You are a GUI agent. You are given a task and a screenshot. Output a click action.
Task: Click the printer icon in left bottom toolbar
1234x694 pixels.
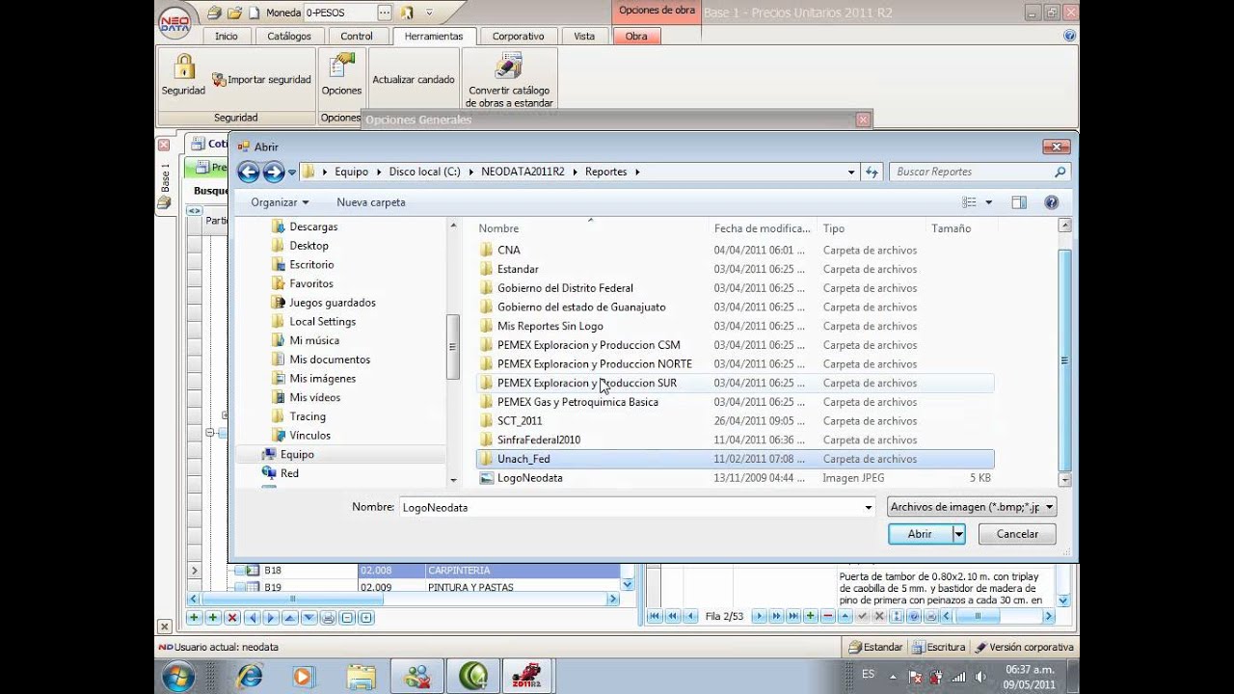328,618
